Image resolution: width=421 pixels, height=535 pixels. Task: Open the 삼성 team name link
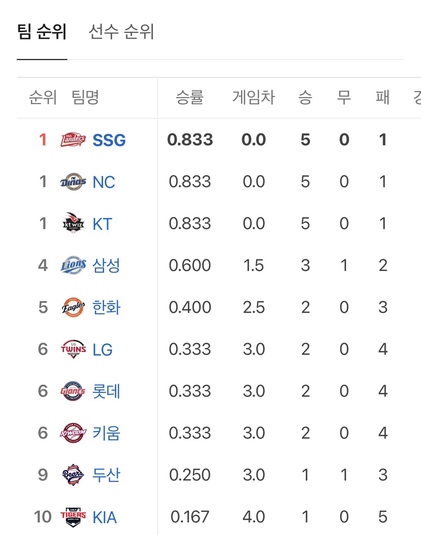point(106,265)
